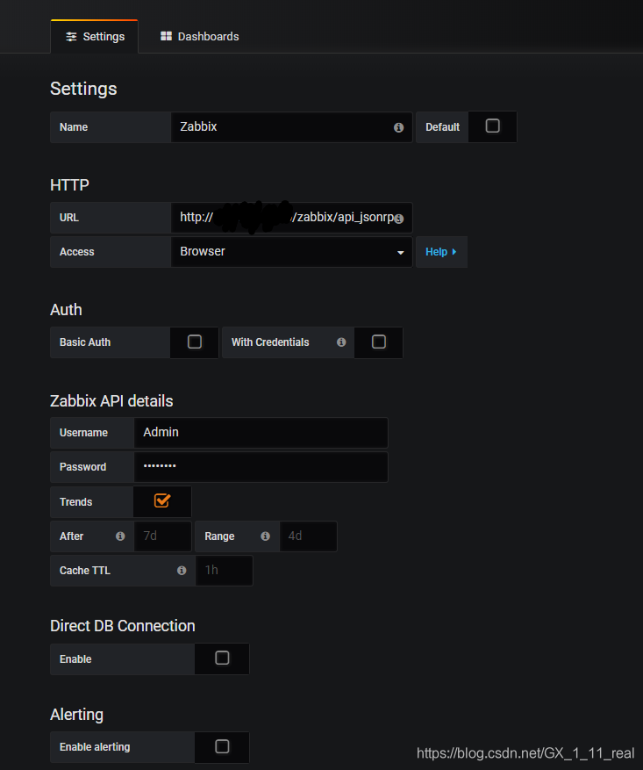This screenshot has width=643, height=770.
Task: Enable Direct DB Connection checkbox
Action: click(x=222, y=658)
